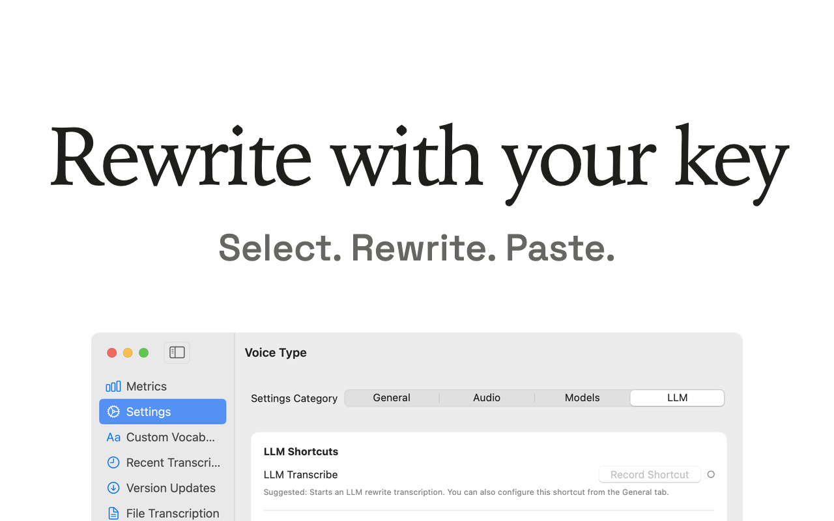Viewport: 834px width, 521px height.
Task: Click Record Shortcut for LLM Transcribe
Action: [650, 475]
